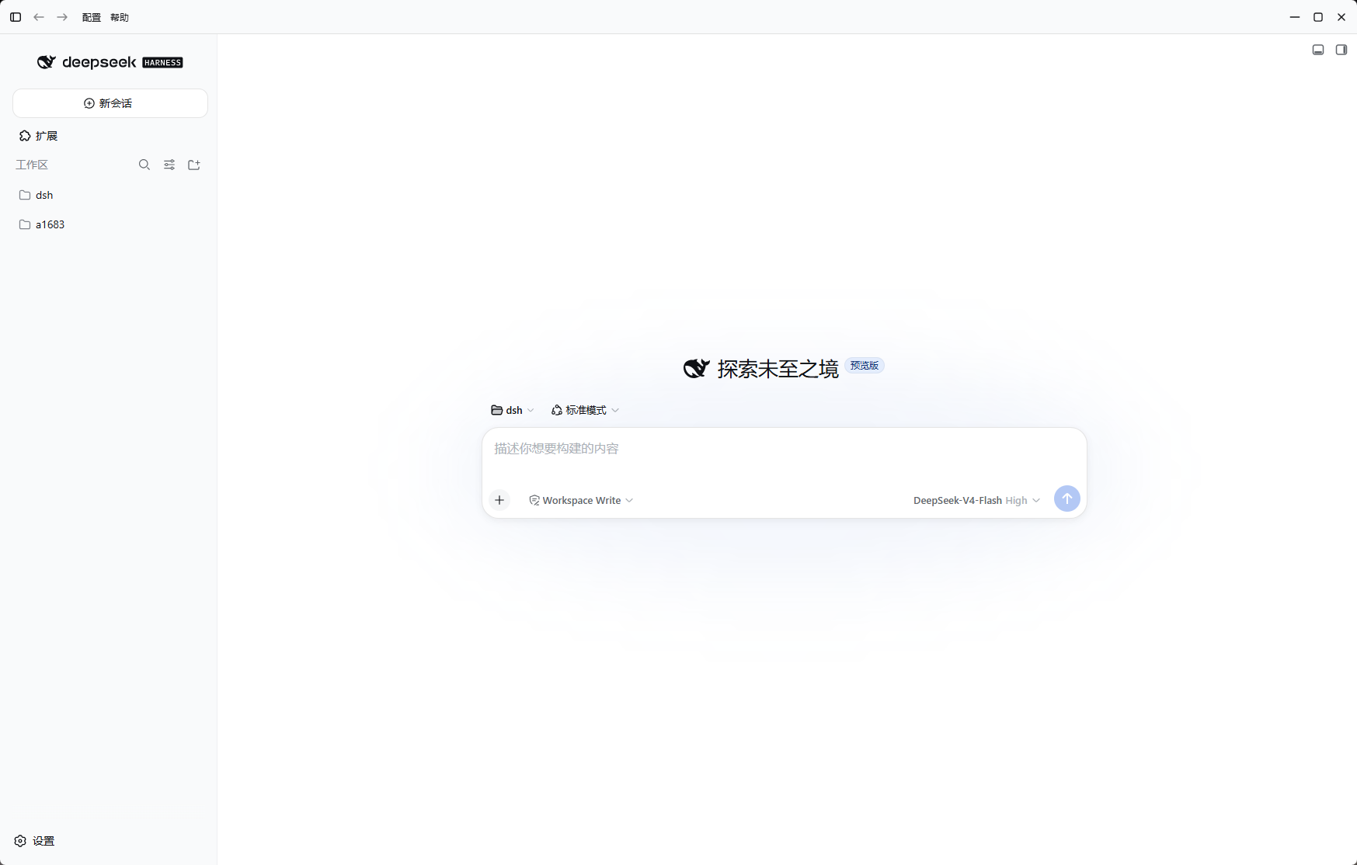Viewport: 1357px width, 865px height.
Task: Click the 工作区 section label
Action: [32, 165]
